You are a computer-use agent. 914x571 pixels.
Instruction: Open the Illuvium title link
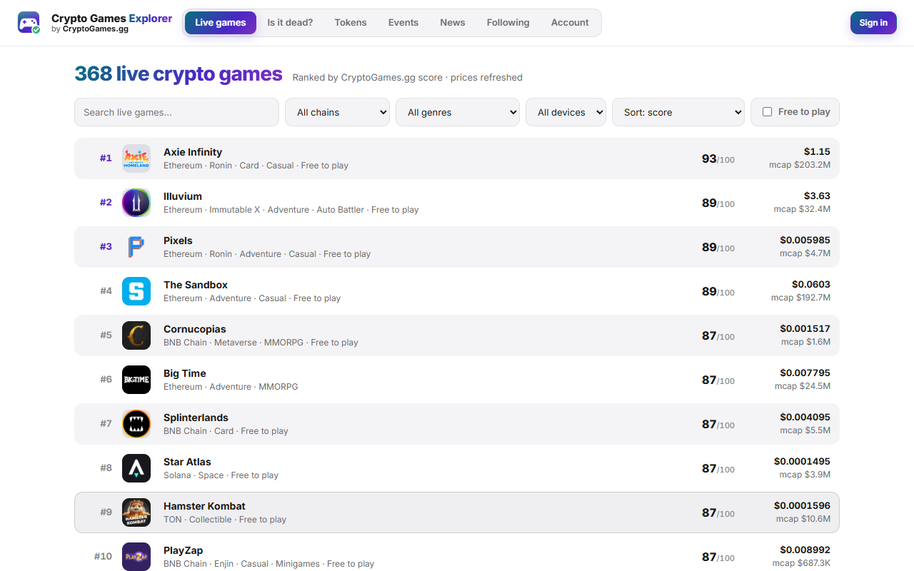click(x=183, y=196)
